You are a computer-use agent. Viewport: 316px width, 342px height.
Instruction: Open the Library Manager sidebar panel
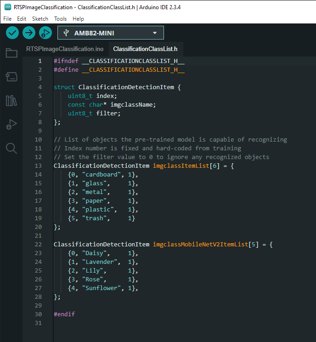coord(11,101)
